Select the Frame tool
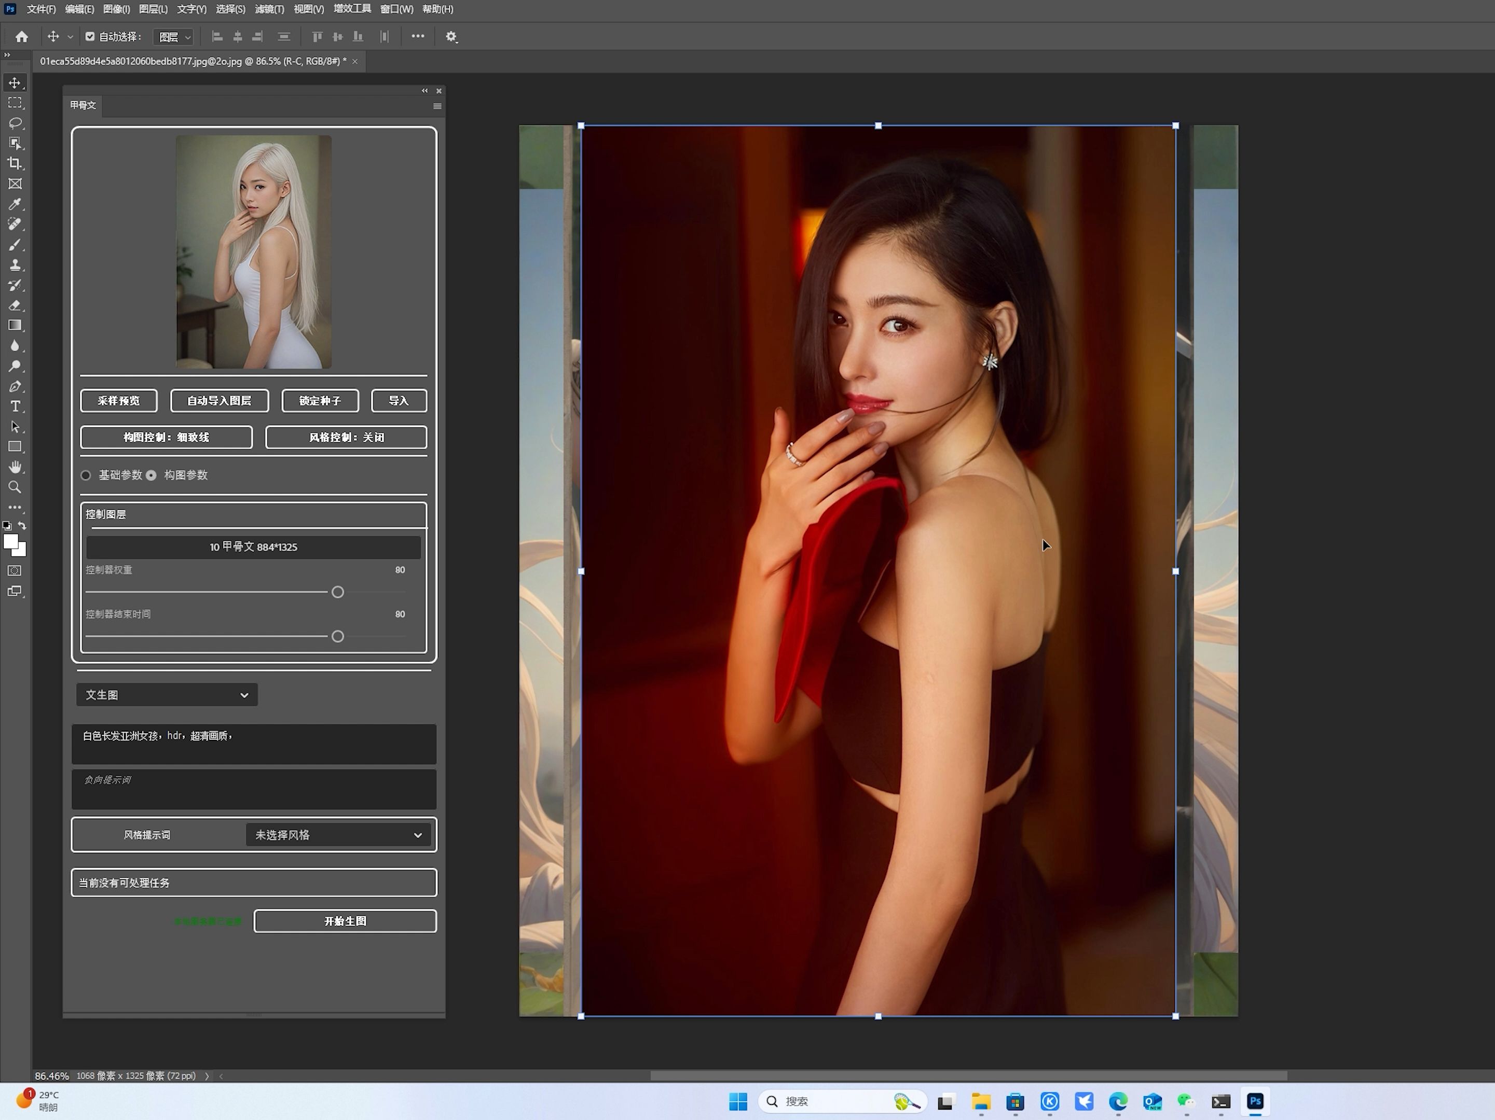This screenshot has width=1495, height=1120. pos(15,184)
